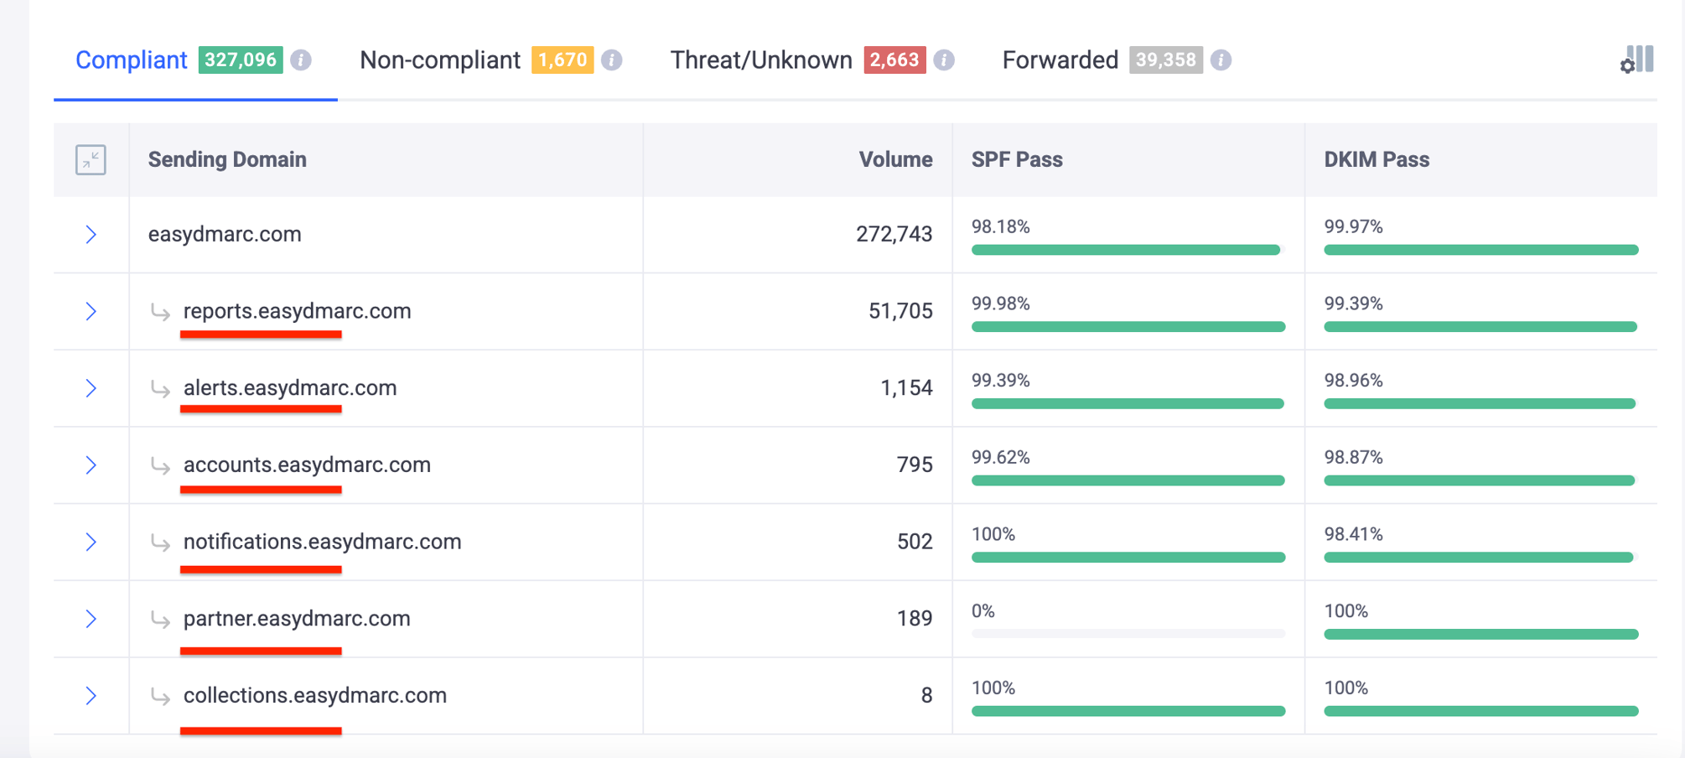Expand the accounts.easydmarc.com row
The image size is (1685, 758).
click(91, 465)
